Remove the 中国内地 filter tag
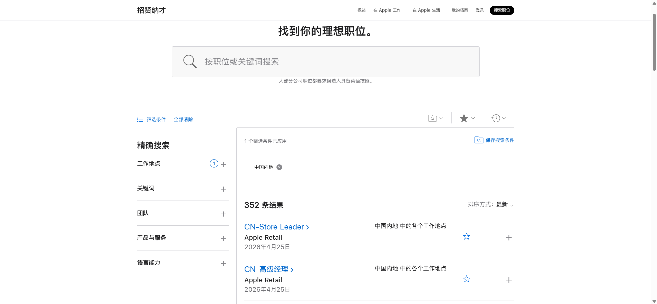The width and height of the screenshot is (657, 304). point(279,167)
